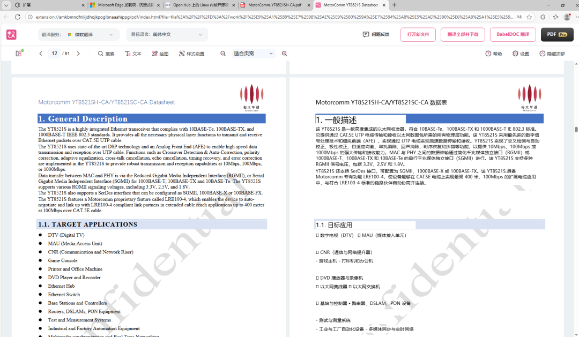The height and width of the screenshot is (337, 579).
Task: Click the CNR（通信与网络提升器）line
Action: point(344,252)
